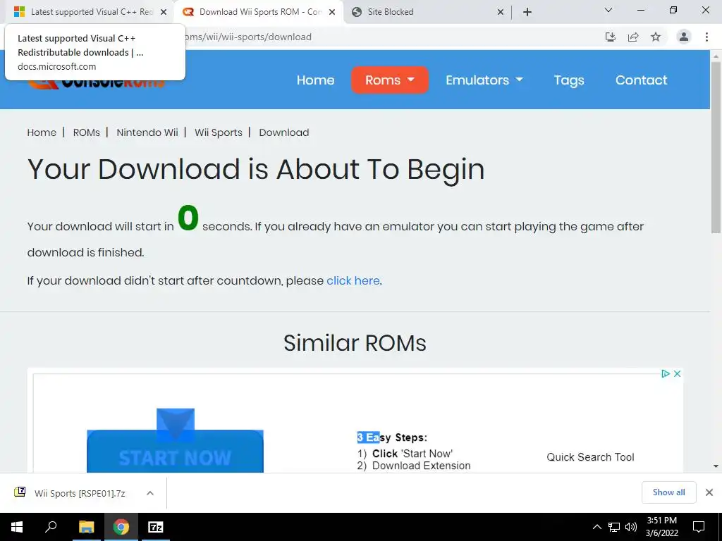This screenshot has width=722, height=541.
Task: Close the Download Wii Sports ROM tab
Action: pos(332,13)
